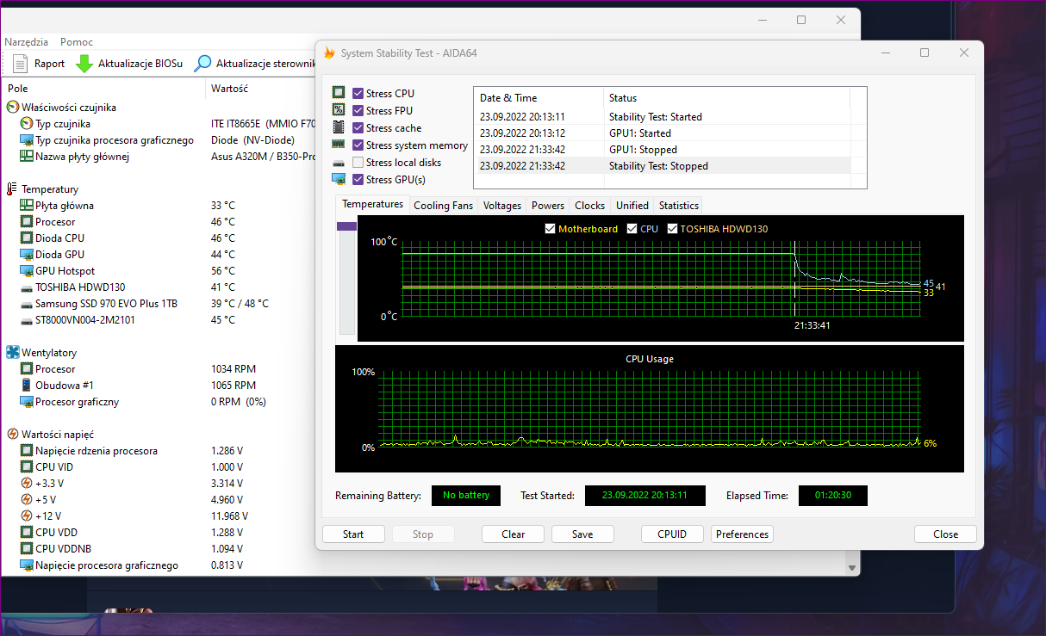The width and height of the screenshot is (1046, 636).
Task: Hide the Motherboard temperature graph line
Action: [551, 229]
